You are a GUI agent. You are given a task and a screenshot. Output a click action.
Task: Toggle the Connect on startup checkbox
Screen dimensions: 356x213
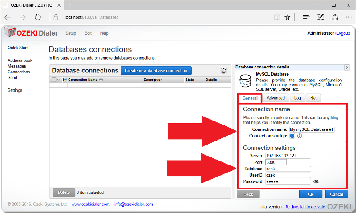click(x=292, y=136)
